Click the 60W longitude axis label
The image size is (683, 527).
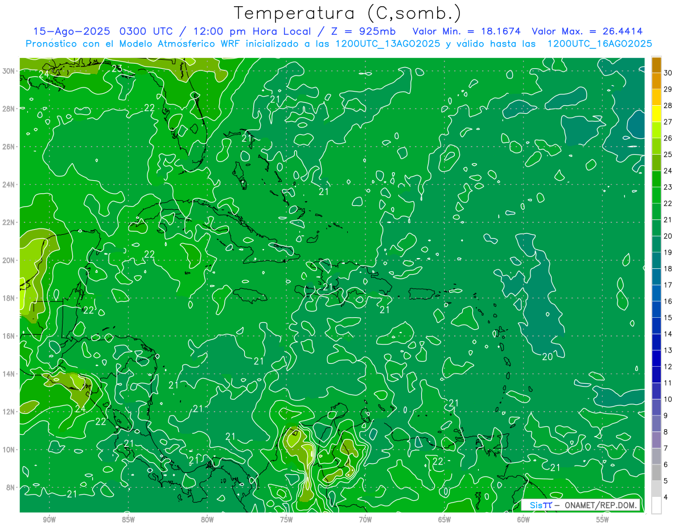(x=524, y=520)
